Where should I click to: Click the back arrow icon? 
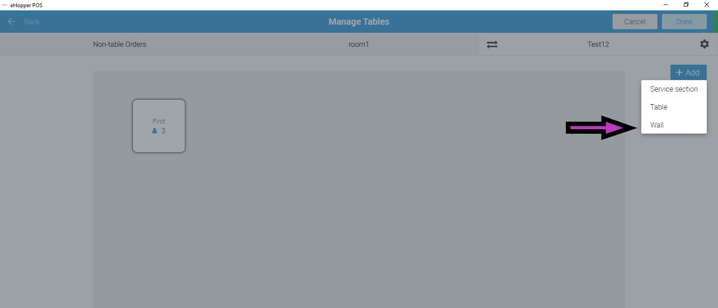click(x=12, y=22)
